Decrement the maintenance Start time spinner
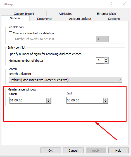The width and height of the screenshot is (131, 157). [x=49, y=101]
